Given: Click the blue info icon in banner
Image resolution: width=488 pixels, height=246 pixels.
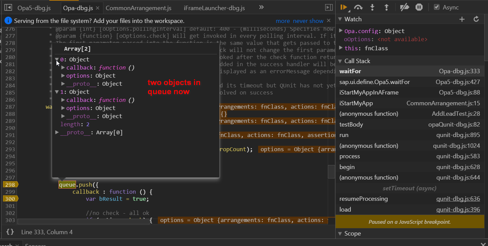Looking at the screenshot, I should click(8, 21).
